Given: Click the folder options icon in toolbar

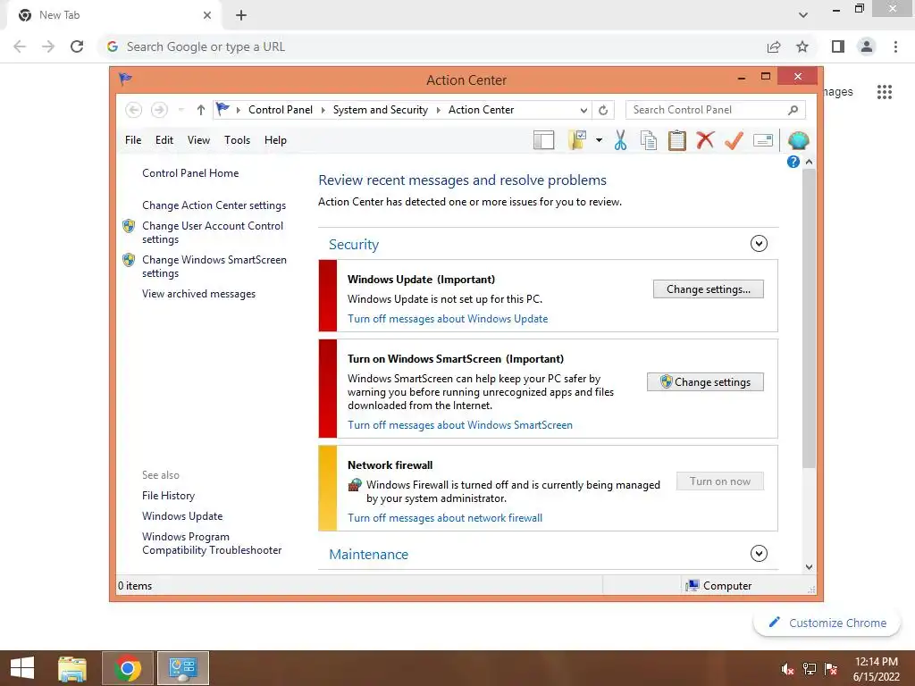Looking at the screenshot, I should [577, 140].
